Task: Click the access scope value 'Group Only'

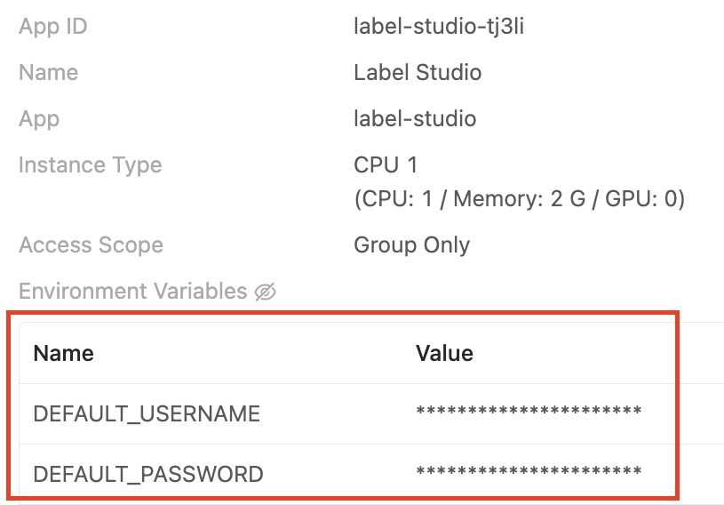Action: tap(412, 244)
